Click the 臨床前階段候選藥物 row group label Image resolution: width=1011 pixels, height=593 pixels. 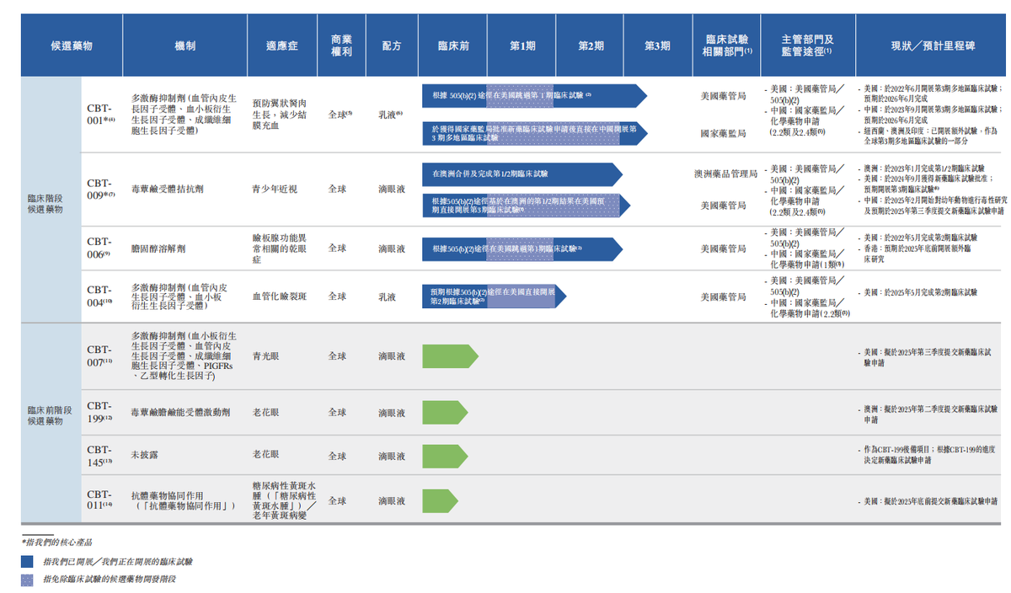(x=45, y=414)
